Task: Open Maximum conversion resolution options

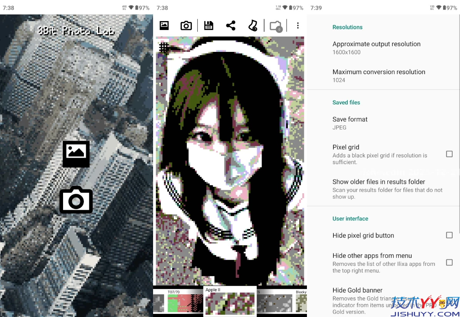Action: pyautogui.click(x=378, y=76)
